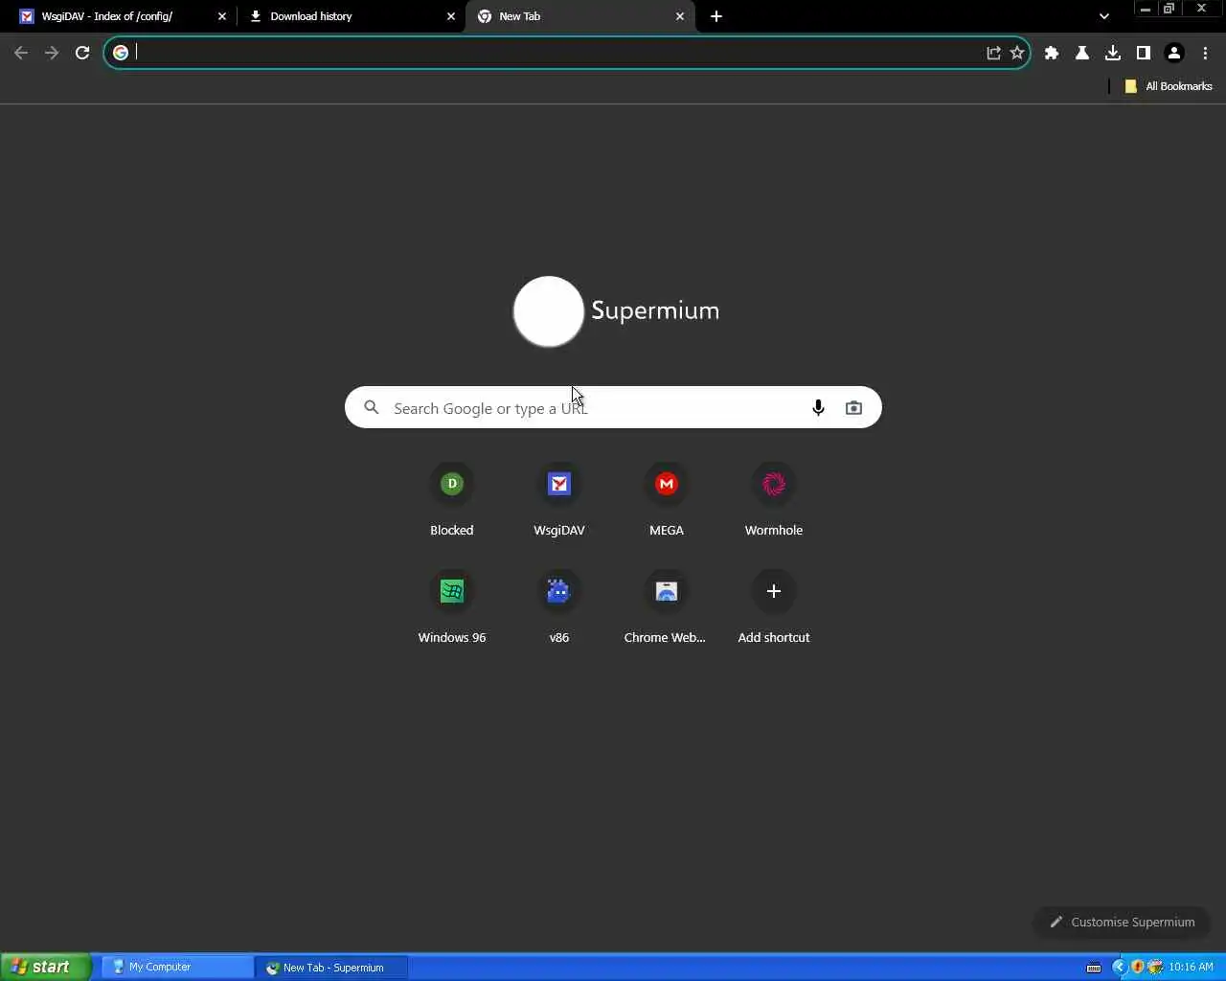1226x981 pixels.
Task: Open the profile avatar icon
Action: tap(1174, 53)
